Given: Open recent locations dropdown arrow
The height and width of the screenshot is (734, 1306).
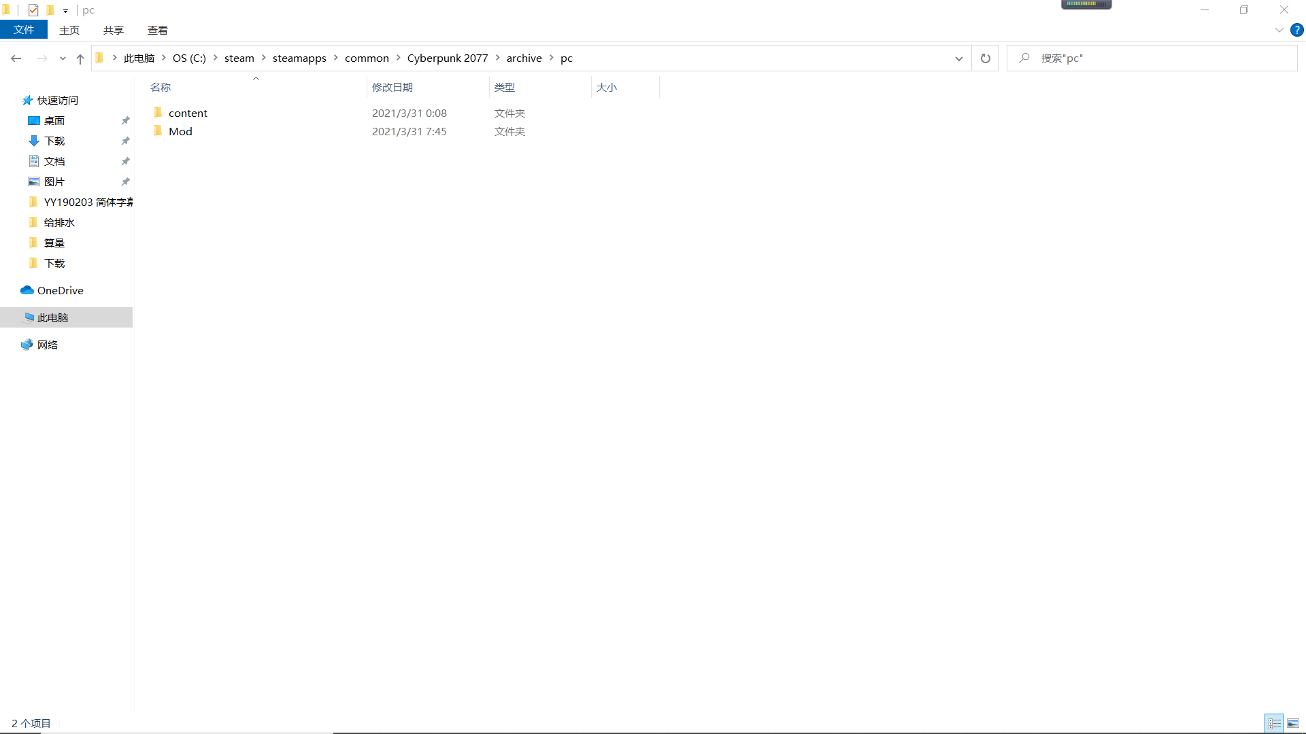Looking at the screenshot, I should pos(63,58).
